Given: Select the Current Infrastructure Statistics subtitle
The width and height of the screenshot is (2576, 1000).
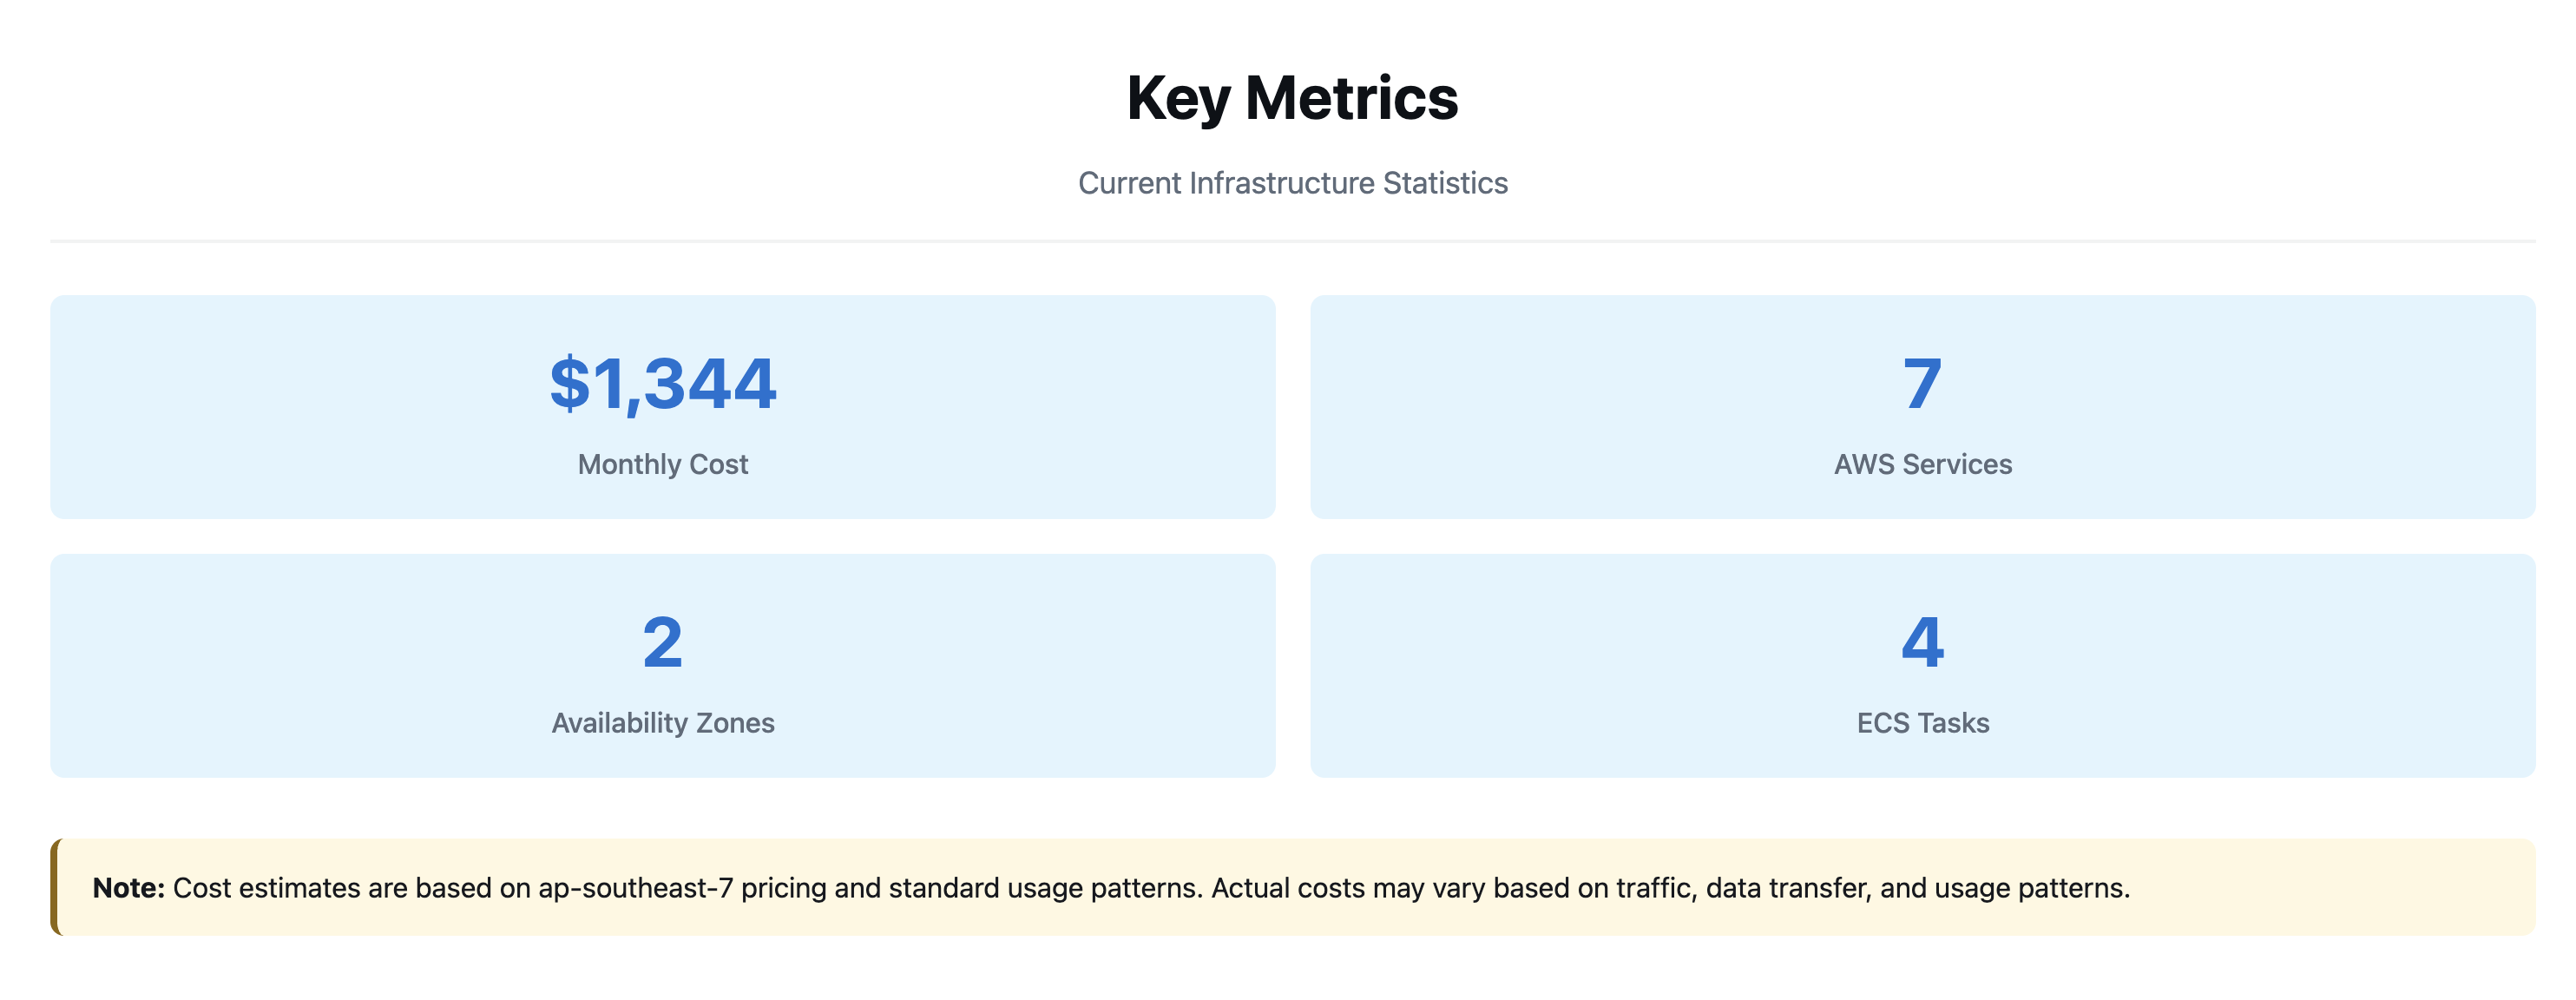Looking at the screenshot, I should click(x=1292, y=183).
